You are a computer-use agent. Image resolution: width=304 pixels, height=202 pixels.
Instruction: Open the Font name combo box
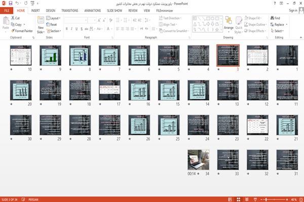(x=75, y=20)
